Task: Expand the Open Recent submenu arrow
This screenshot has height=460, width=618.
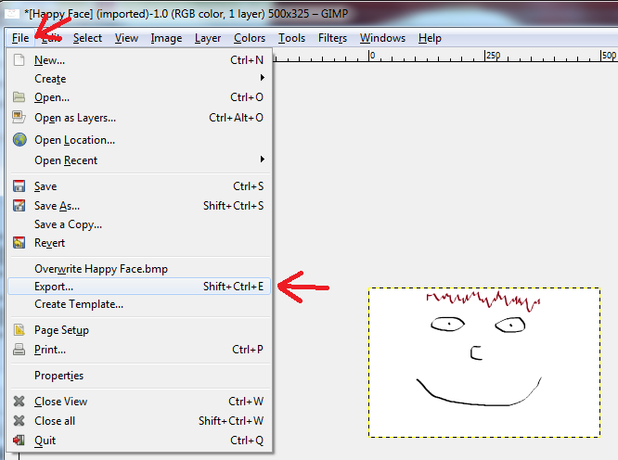Action: click(262, 160)
